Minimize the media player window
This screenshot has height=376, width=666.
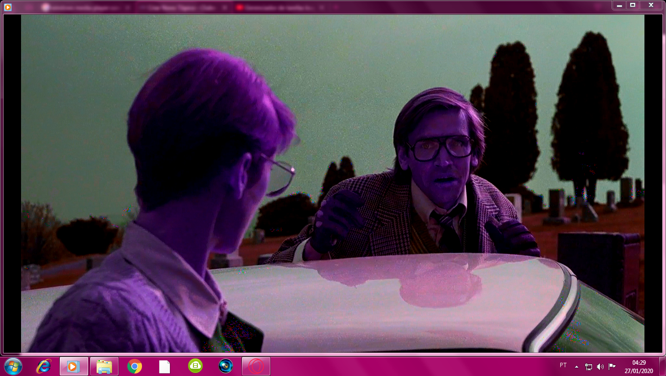pos(619,5)
